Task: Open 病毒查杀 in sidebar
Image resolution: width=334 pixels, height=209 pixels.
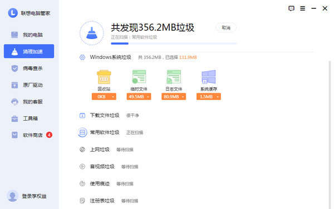Action: click(x=29, y=68)
